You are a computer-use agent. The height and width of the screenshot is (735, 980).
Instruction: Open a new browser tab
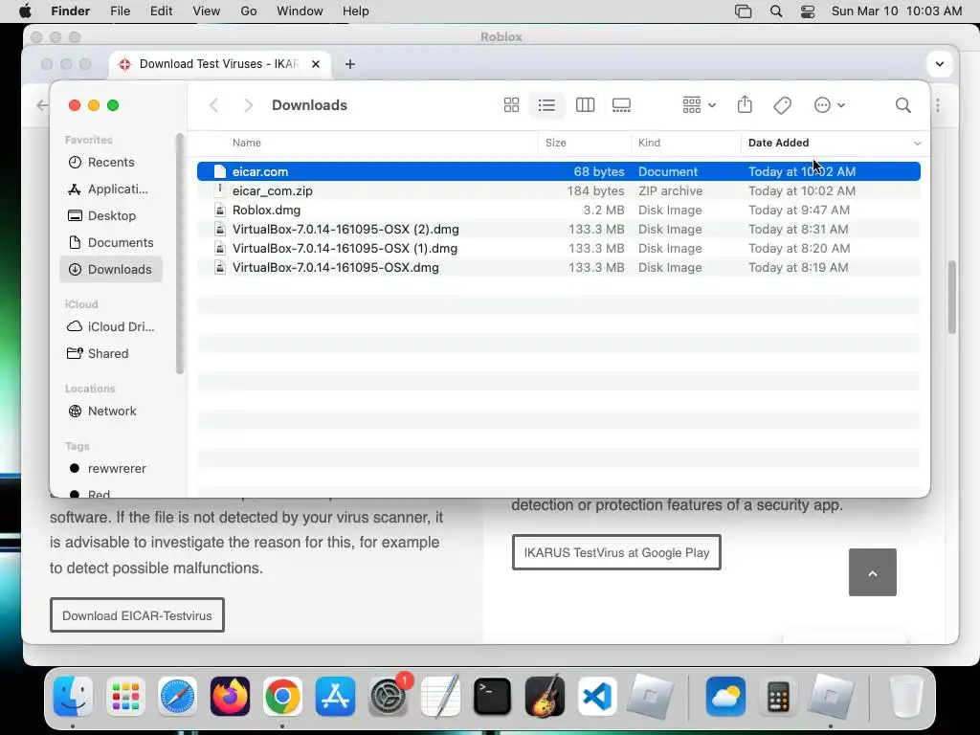pyautogui.click(x=350, y=64)
